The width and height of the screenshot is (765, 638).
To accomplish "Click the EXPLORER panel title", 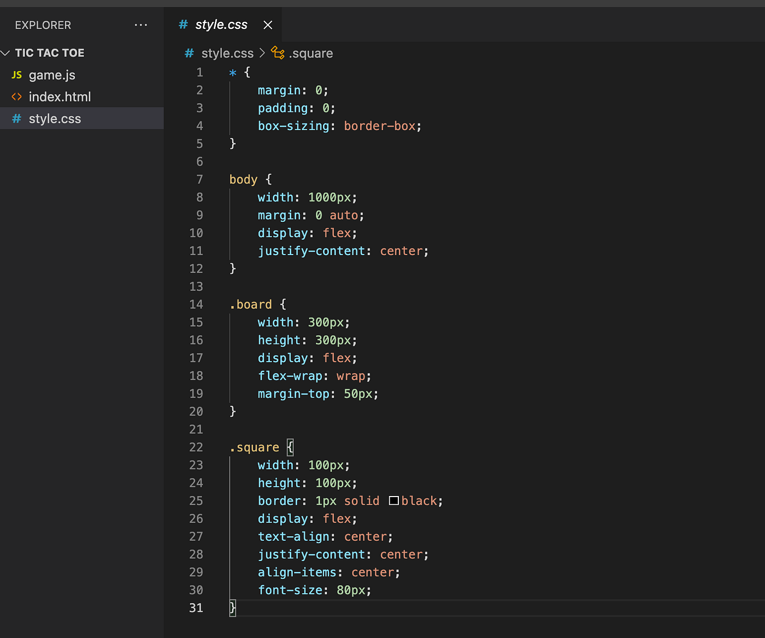I will (43, 25).
